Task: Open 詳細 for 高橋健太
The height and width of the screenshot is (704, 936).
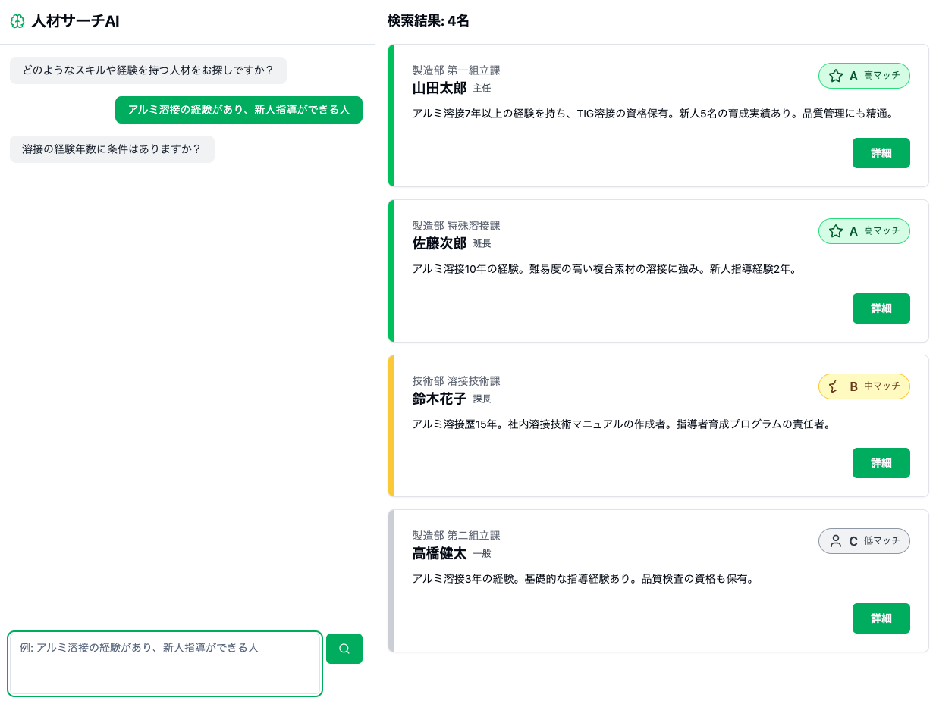Action: pos(881,618)
